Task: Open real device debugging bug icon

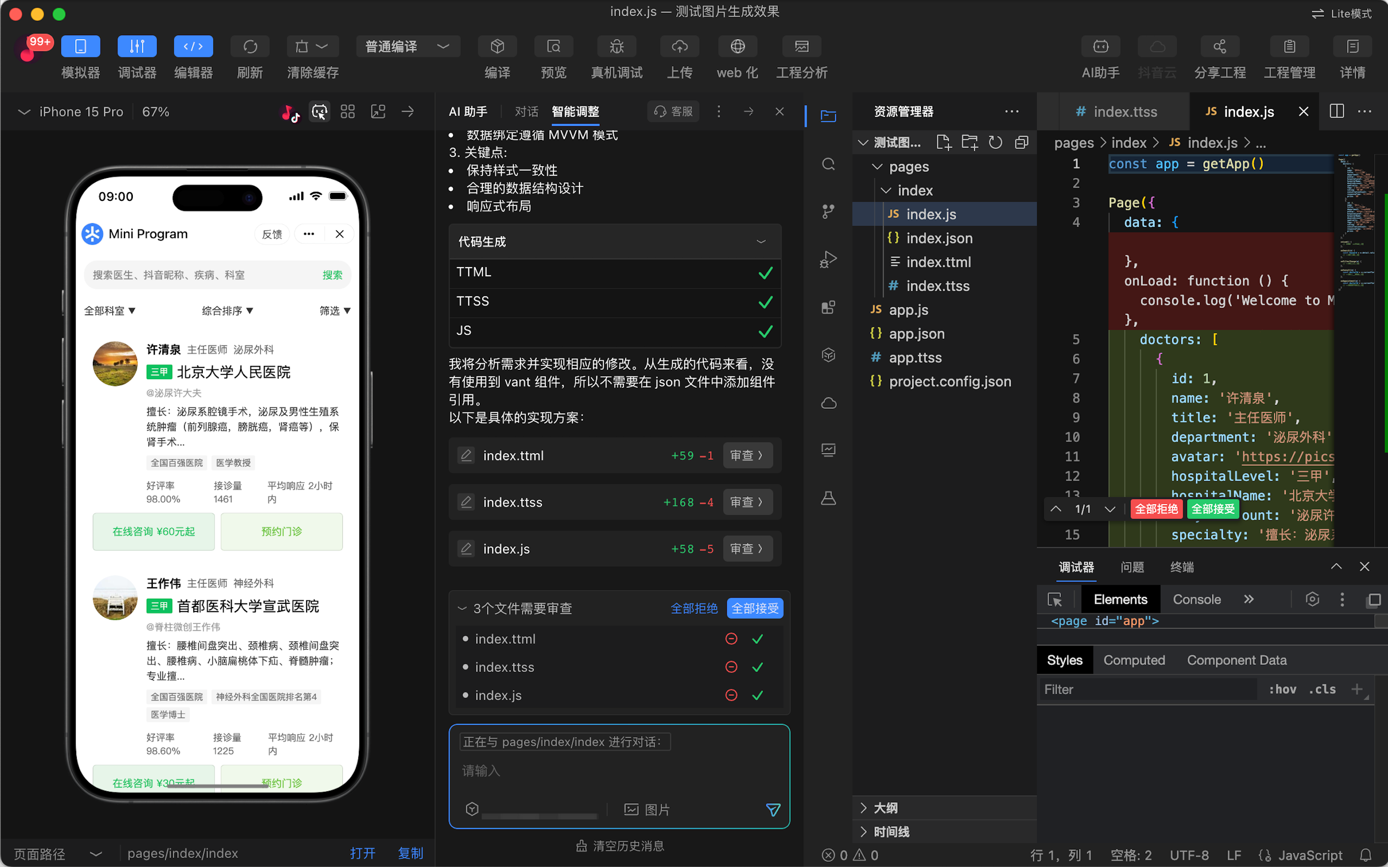Action: 616,47
